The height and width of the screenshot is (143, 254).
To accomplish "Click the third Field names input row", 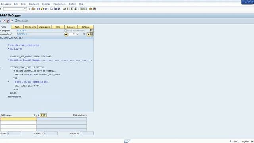I will coord(19,126).
